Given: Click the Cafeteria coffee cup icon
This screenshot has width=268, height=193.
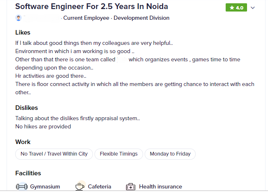Looking at the screenshot, I should coord(80,186).
